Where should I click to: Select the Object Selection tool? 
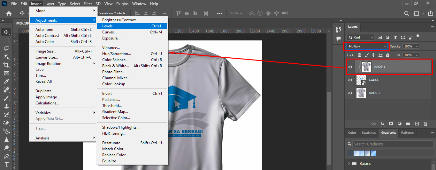click(x=6, y=57)
